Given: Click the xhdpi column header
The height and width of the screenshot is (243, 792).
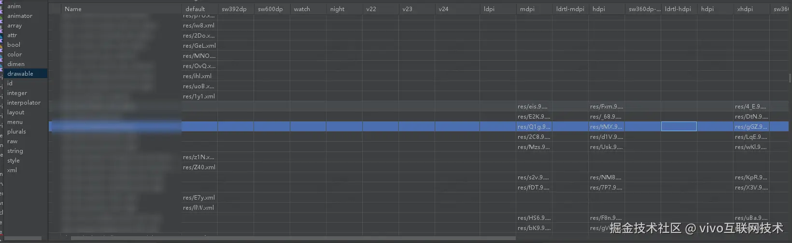Looking at the screenshot, I should [x=751, y=9].
